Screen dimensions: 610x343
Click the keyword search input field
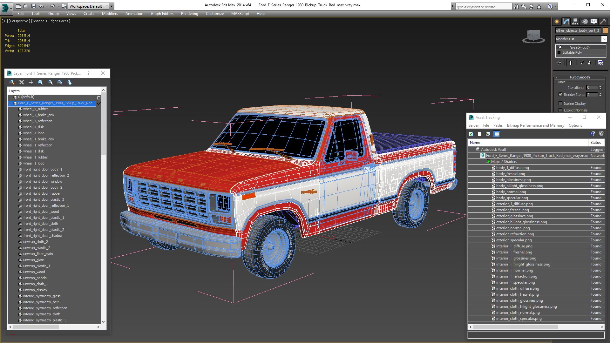point(484,7)
